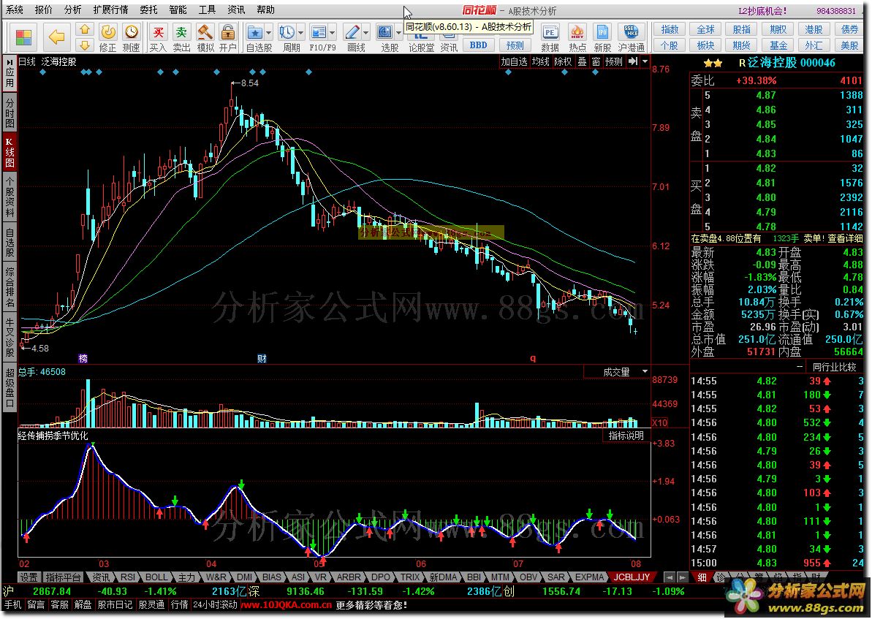Image resolution: width=872 pixels, height=619 pixels.
Task: Select the JCBLJJY indicator tab
Action: coord(632,577)
